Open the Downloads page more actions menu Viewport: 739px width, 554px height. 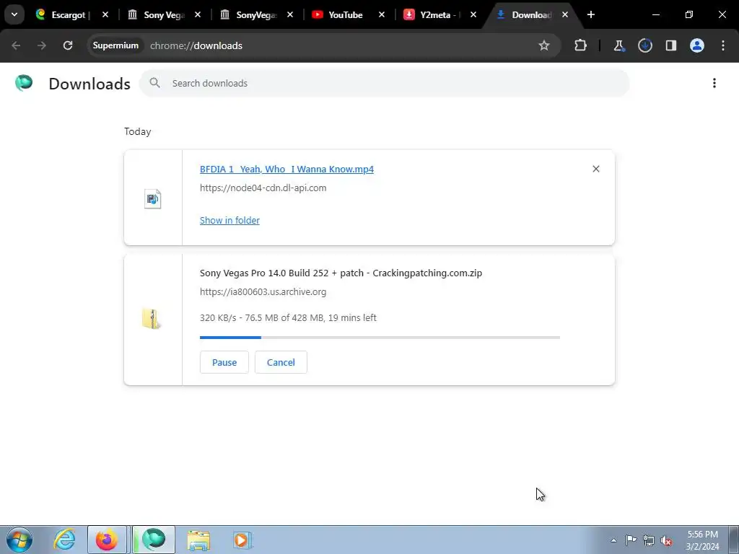[714, 83]
